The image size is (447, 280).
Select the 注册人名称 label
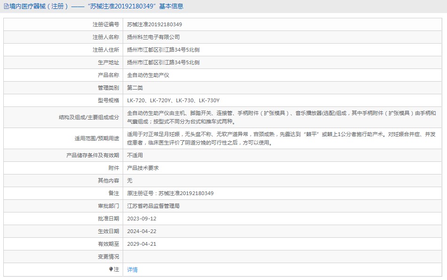point(106,37)
